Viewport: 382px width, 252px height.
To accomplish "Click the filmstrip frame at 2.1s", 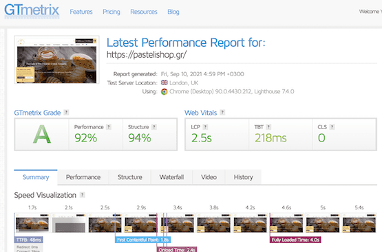I will click(x=69, y=223).
